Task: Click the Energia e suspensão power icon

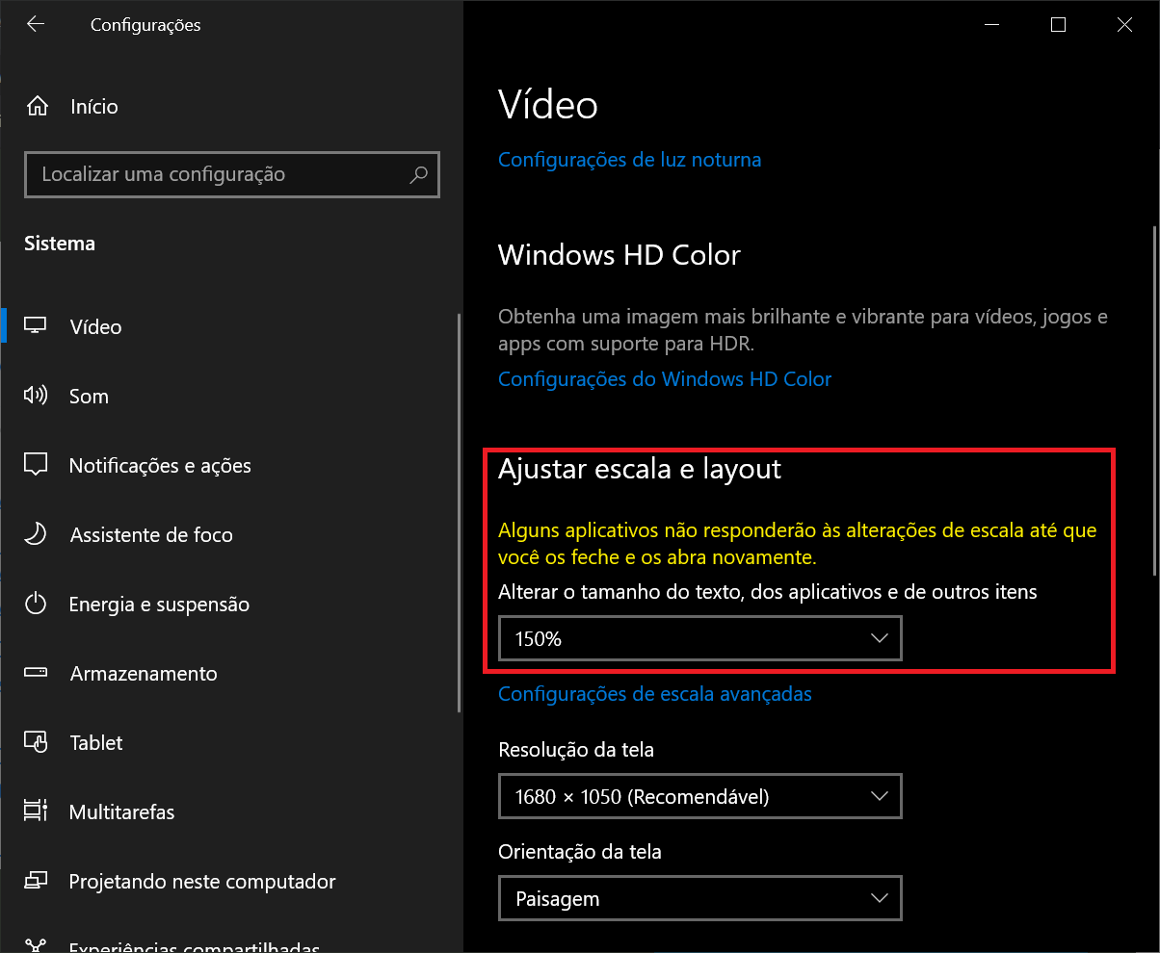Action: [36, 604]
